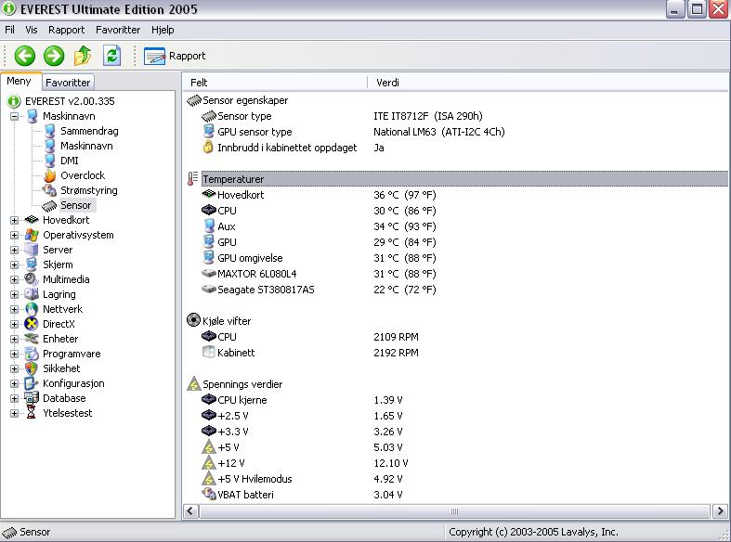This screenshot has width=731, height=542.
Task: Expand the Database tree node
Action: (x=15, y=398)
